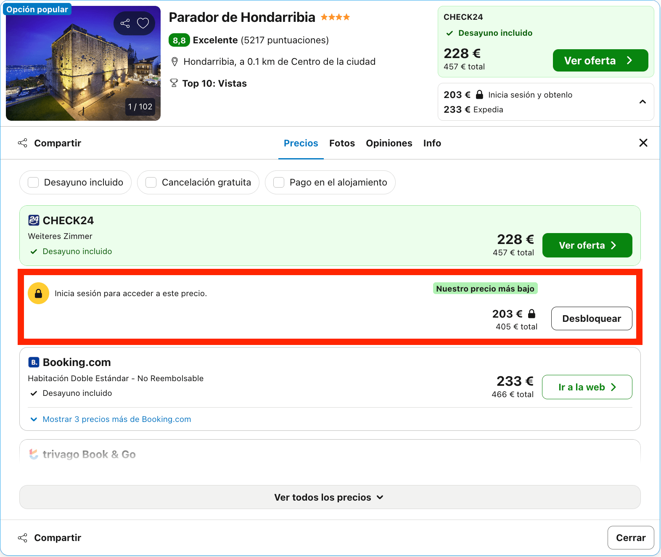
Task: Click the 1 / 102 photo counter
Action: [140, 106]
